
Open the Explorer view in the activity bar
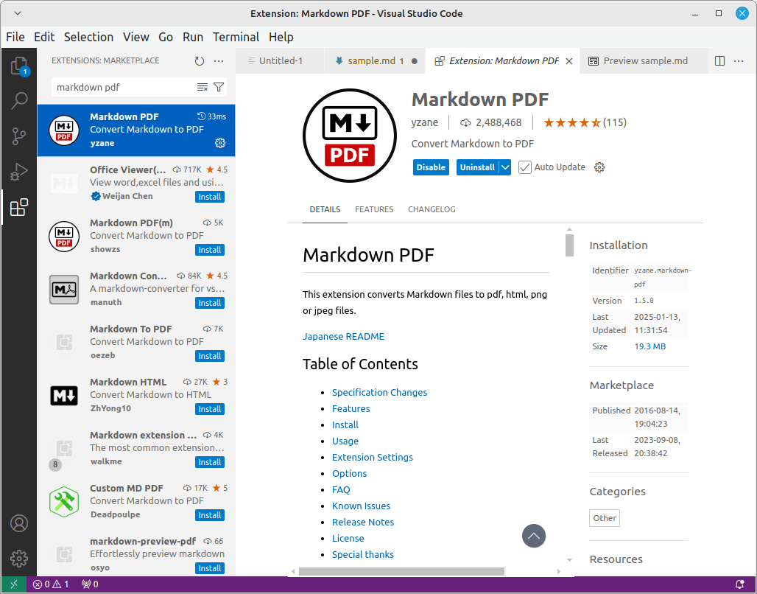tap(19, 65)
